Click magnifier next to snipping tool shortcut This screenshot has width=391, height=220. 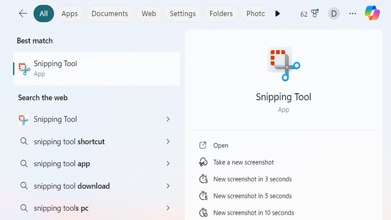(24, 141)
